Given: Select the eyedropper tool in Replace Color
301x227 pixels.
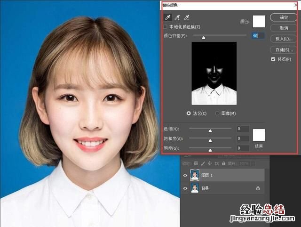Looking at the screenshot, I should pyautogui.click(x=167, y=17).
